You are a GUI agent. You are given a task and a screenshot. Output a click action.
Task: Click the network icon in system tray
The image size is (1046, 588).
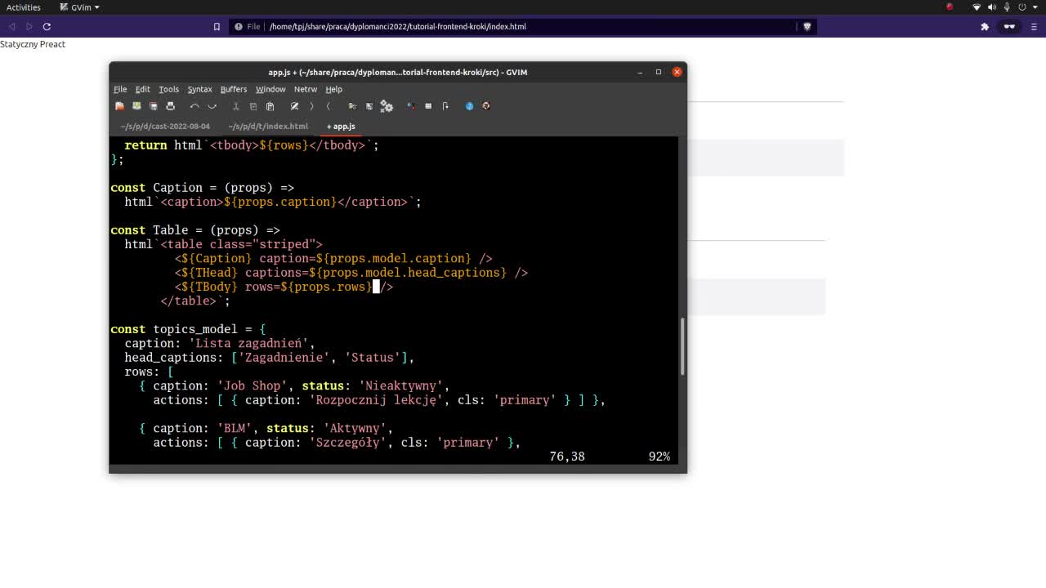pos(977,7)
